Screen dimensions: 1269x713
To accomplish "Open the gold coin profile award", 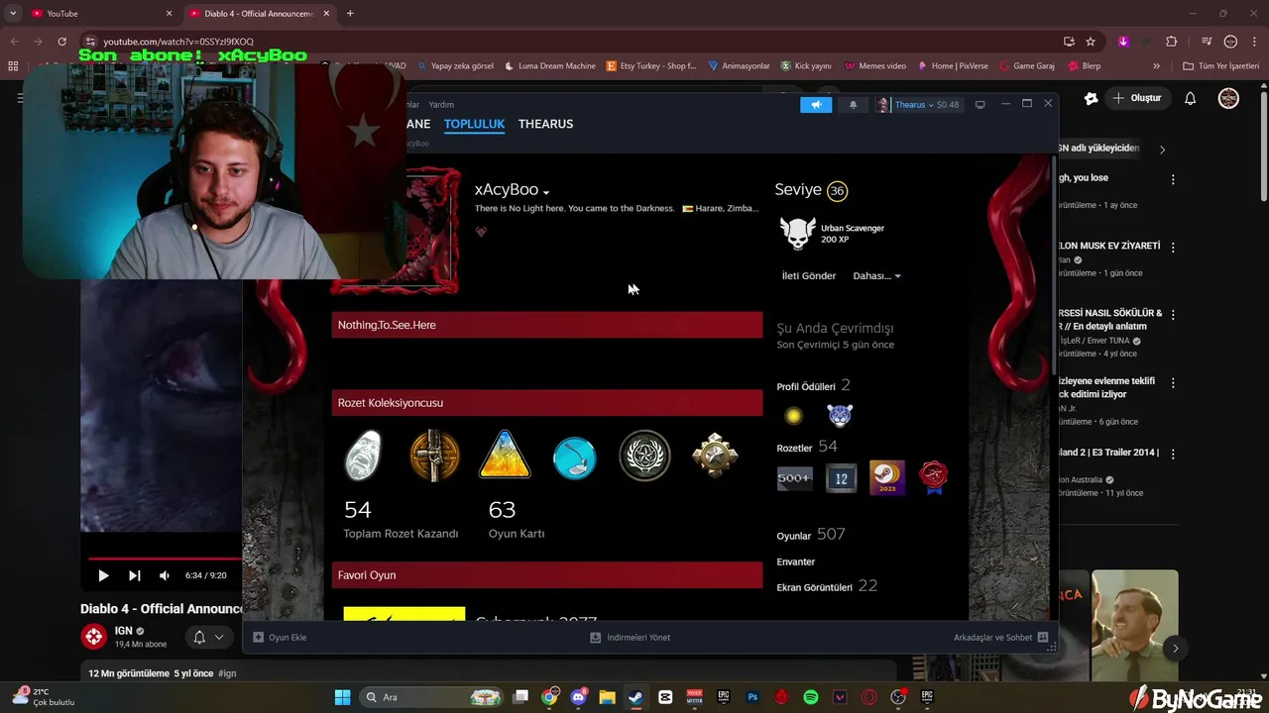I will (793, 416).
